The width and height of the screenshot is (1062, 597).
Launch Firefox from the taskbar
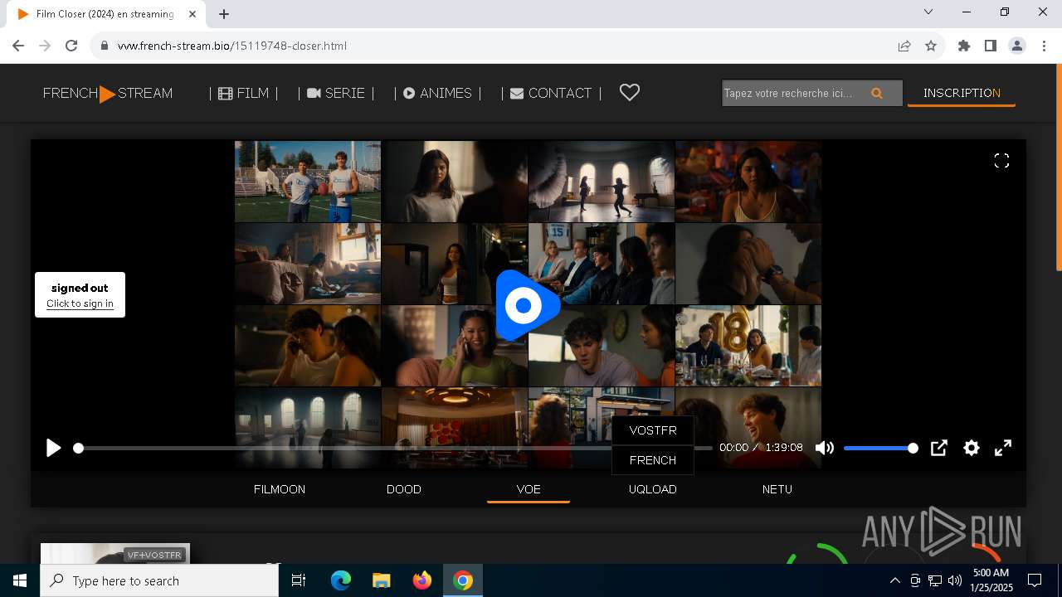tap(422, 580)
